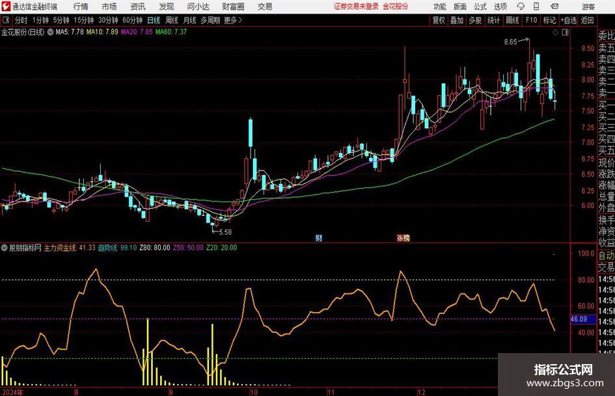Screen dimensions: 615x396
Task: Open the 公式 menu
Action: coord(480,7)
